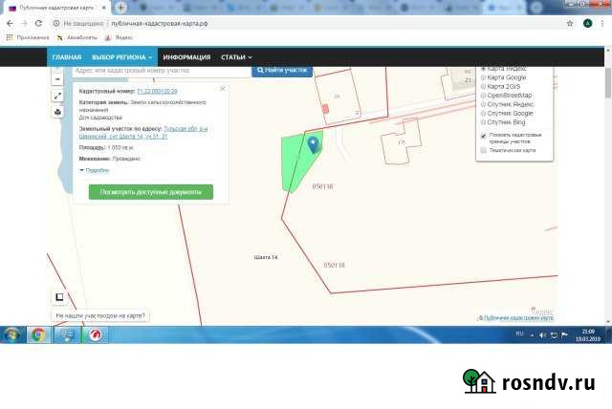Click the blue map marker pin

tap(314, 143)
